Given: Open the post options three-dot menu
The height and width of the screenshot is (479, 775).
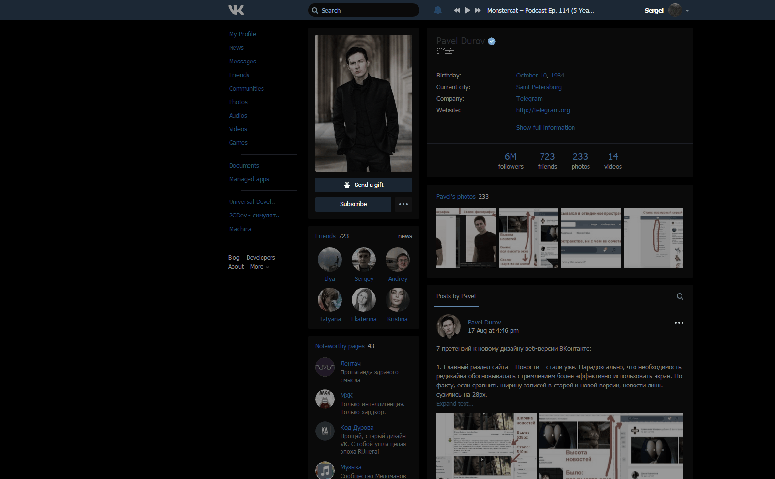Looking at the screenshot, I should [x=679, y=323].
